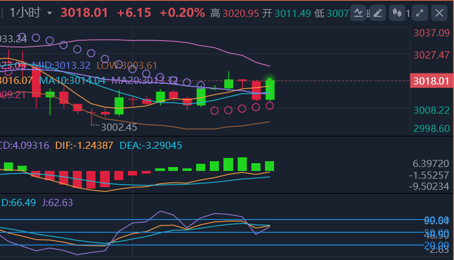
Task: Click the 3037.09 price axis label
Action: (431, 33)
